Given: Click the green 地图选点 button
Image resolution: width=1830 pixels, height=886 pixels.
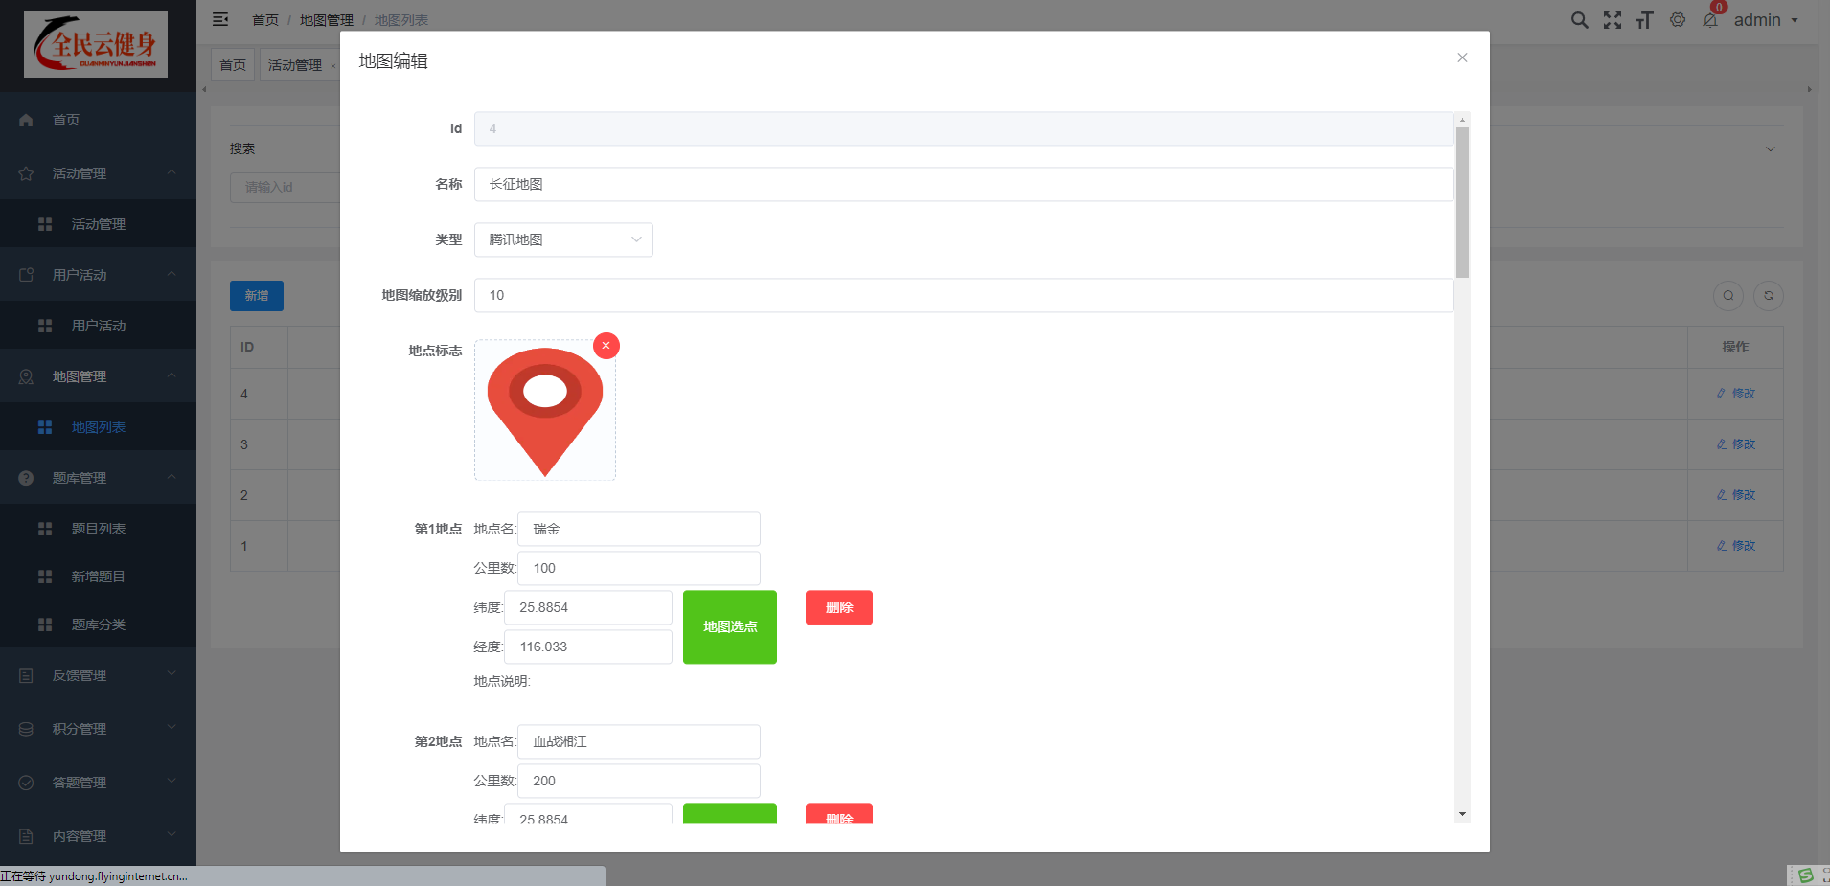Looking at the screenshot, I should (x=729, y=626).
